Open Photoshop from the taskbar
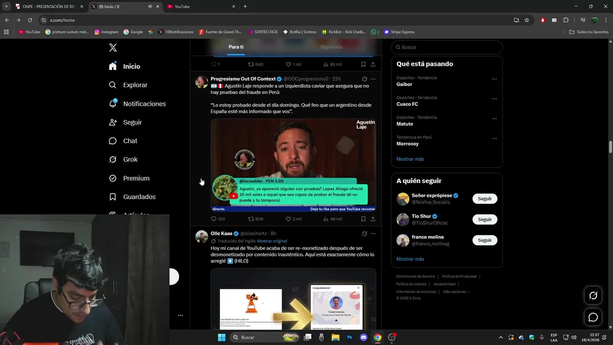The image size is (613, 345). pyautogui.click(x=350, y=337)
